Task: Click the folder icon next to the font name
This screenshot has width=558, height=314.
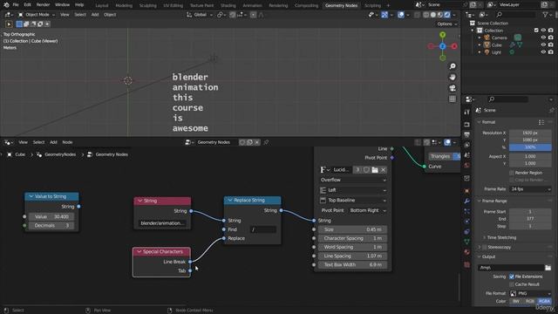Action: click(375, 170)
